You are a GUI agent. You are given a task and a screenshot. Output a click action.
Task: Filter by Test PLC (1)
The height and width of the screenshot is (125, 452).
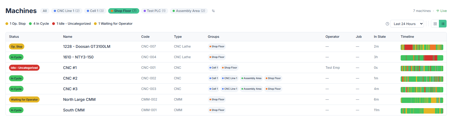pyautogui.click(x=155, y=11)
